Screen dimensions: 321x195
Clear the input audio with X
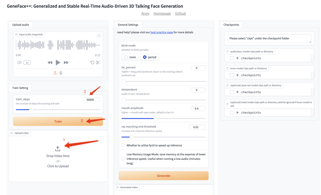click(99, 36)
